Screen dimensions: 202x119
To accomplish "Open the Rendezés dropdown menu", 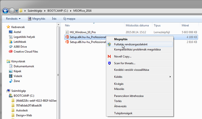I will tap(13, 19).
